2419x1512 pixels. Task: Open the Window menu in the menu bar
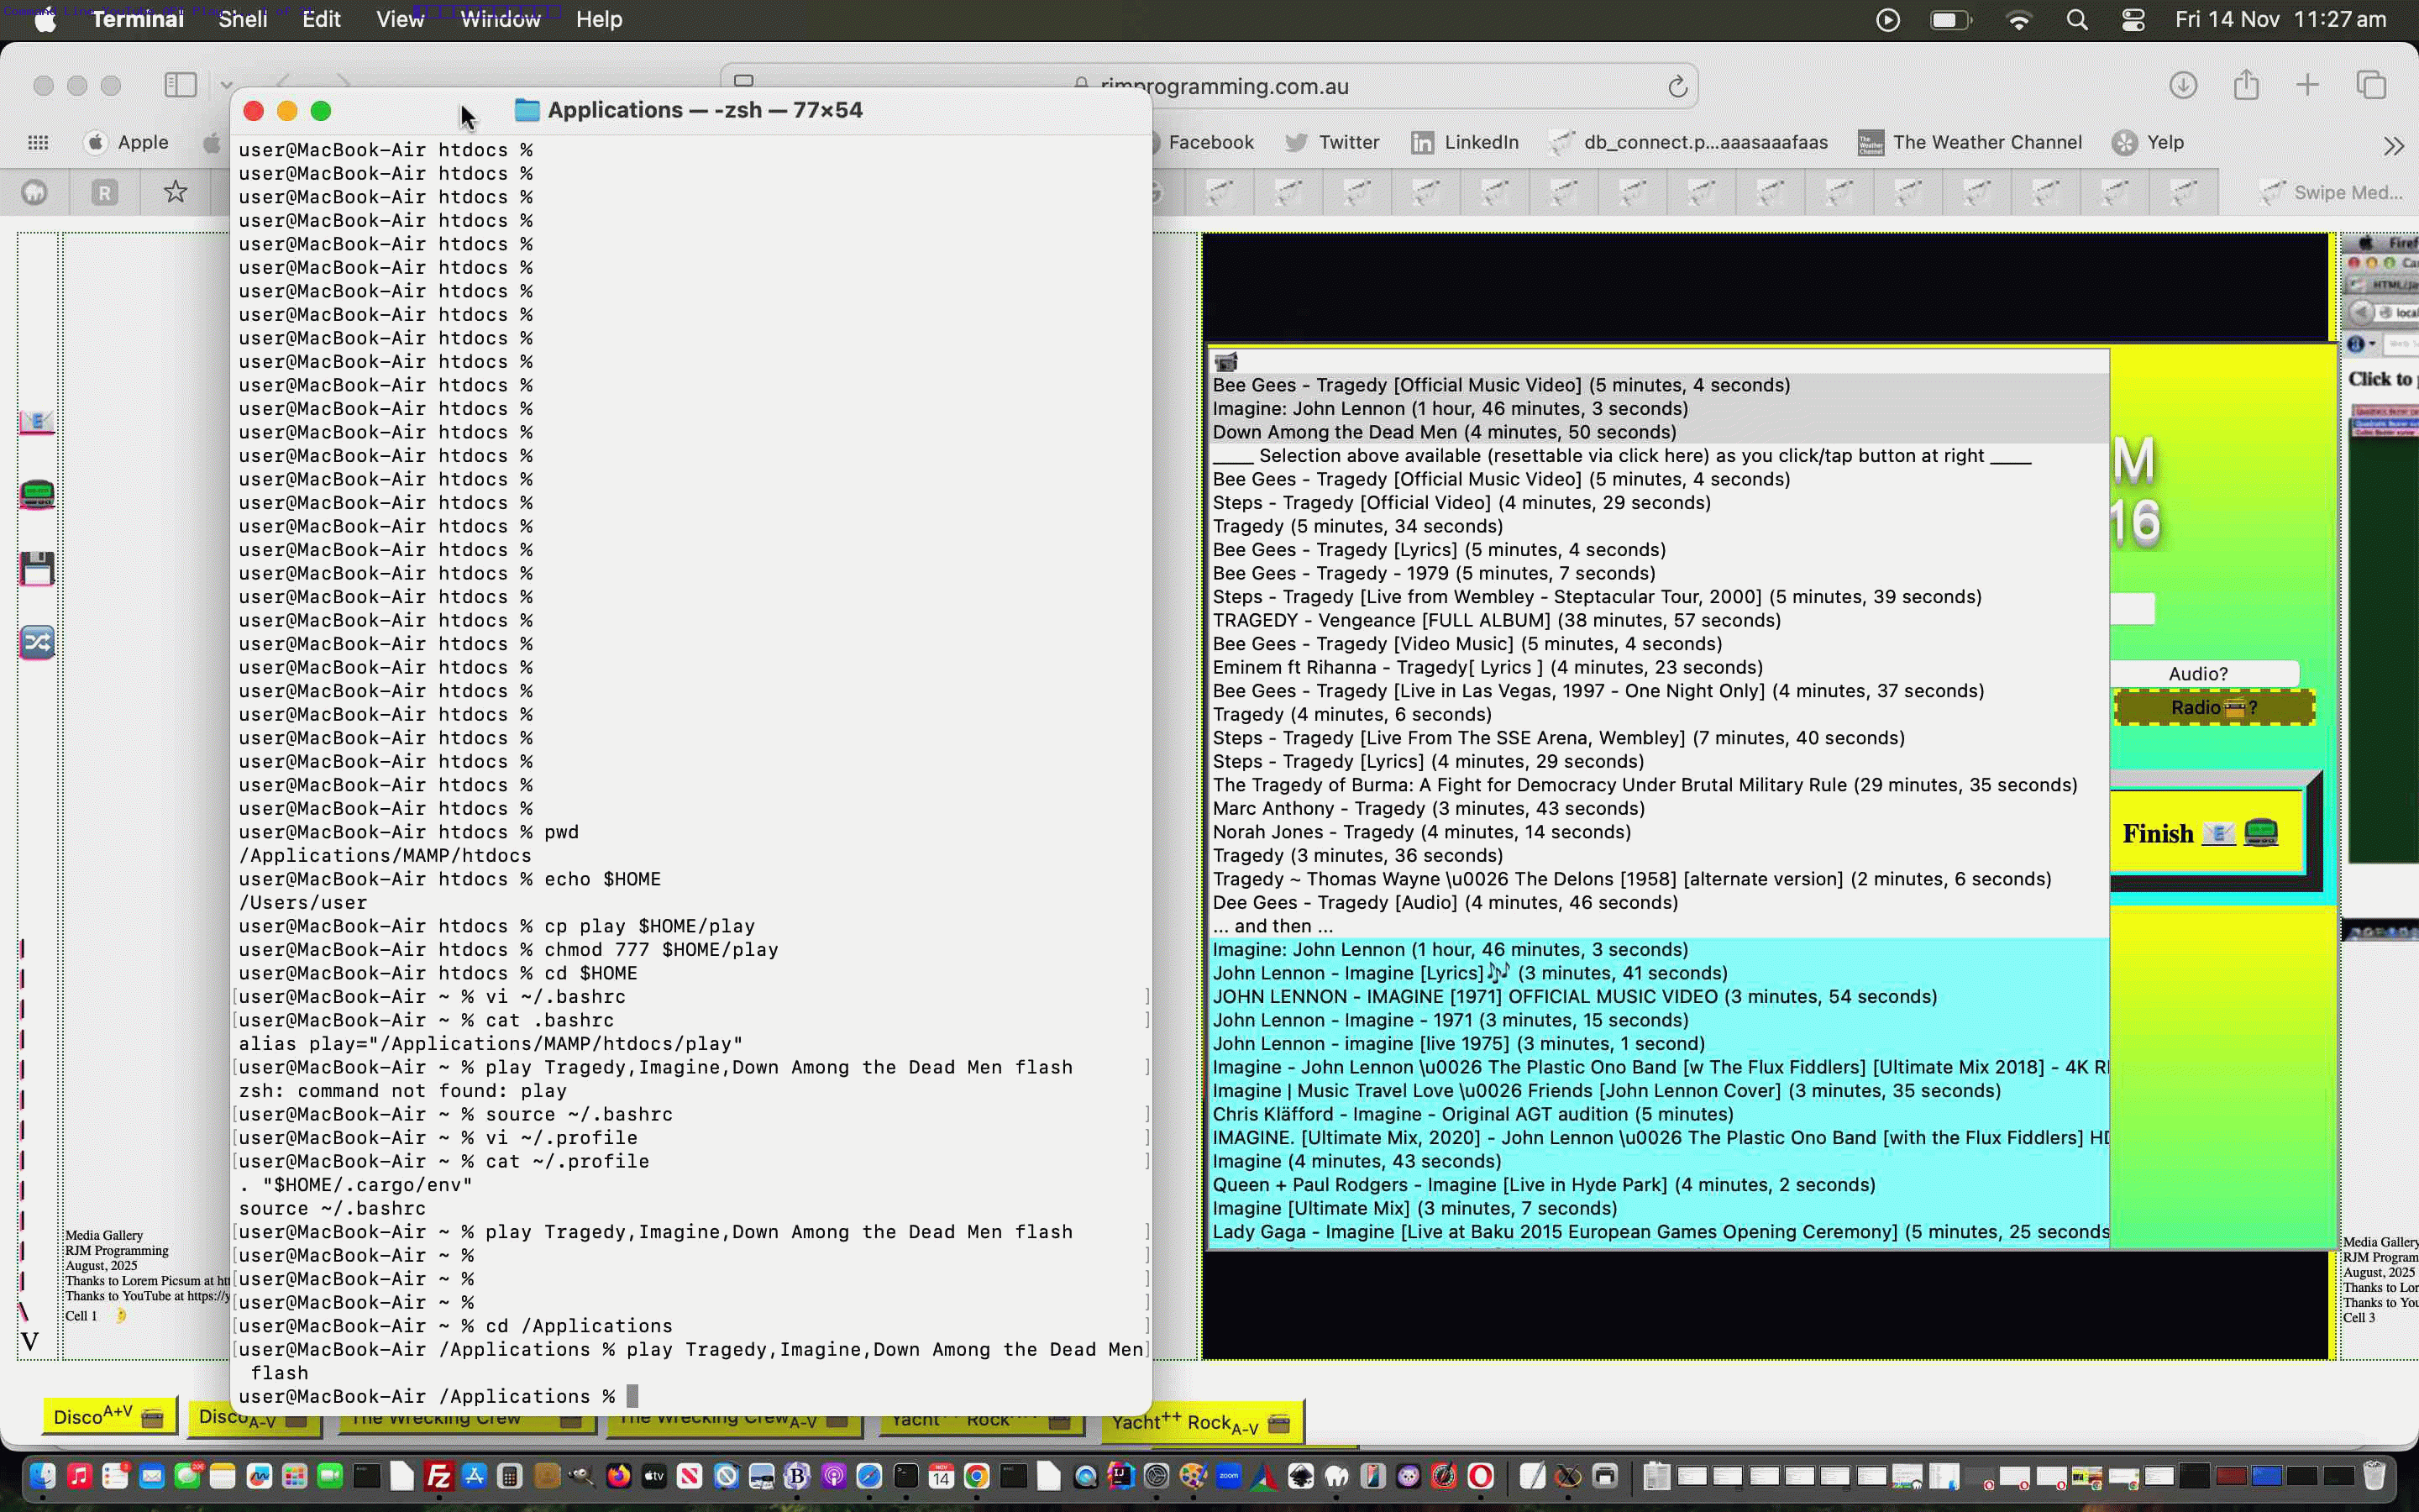click(x=500, y=19)
